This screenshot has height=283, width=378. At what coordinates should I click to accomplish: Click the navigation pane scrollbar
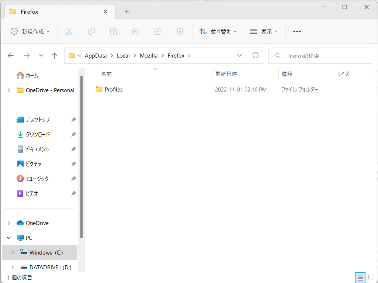82,157
